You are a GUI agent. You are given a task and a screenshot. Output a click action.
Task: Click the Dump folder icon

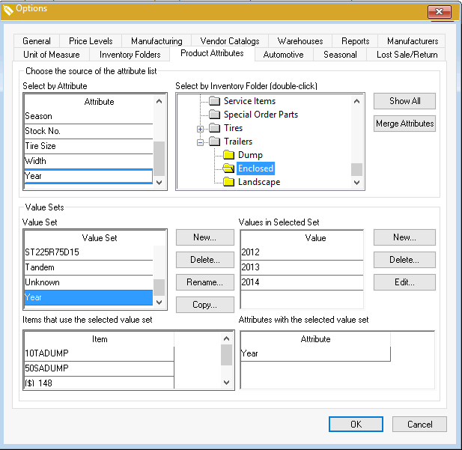[228, 155]
